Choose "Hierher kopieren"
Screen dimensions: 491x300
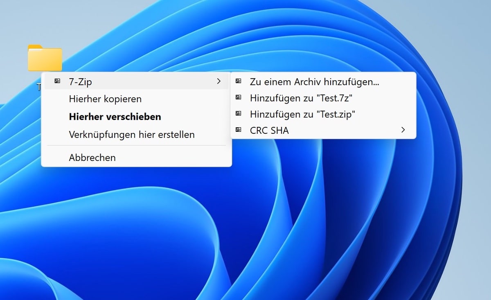[x=105, y=99]
